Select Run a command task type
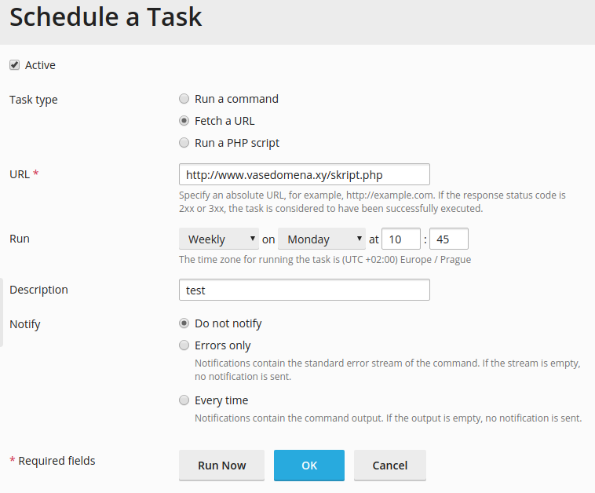 click(184, 99)
